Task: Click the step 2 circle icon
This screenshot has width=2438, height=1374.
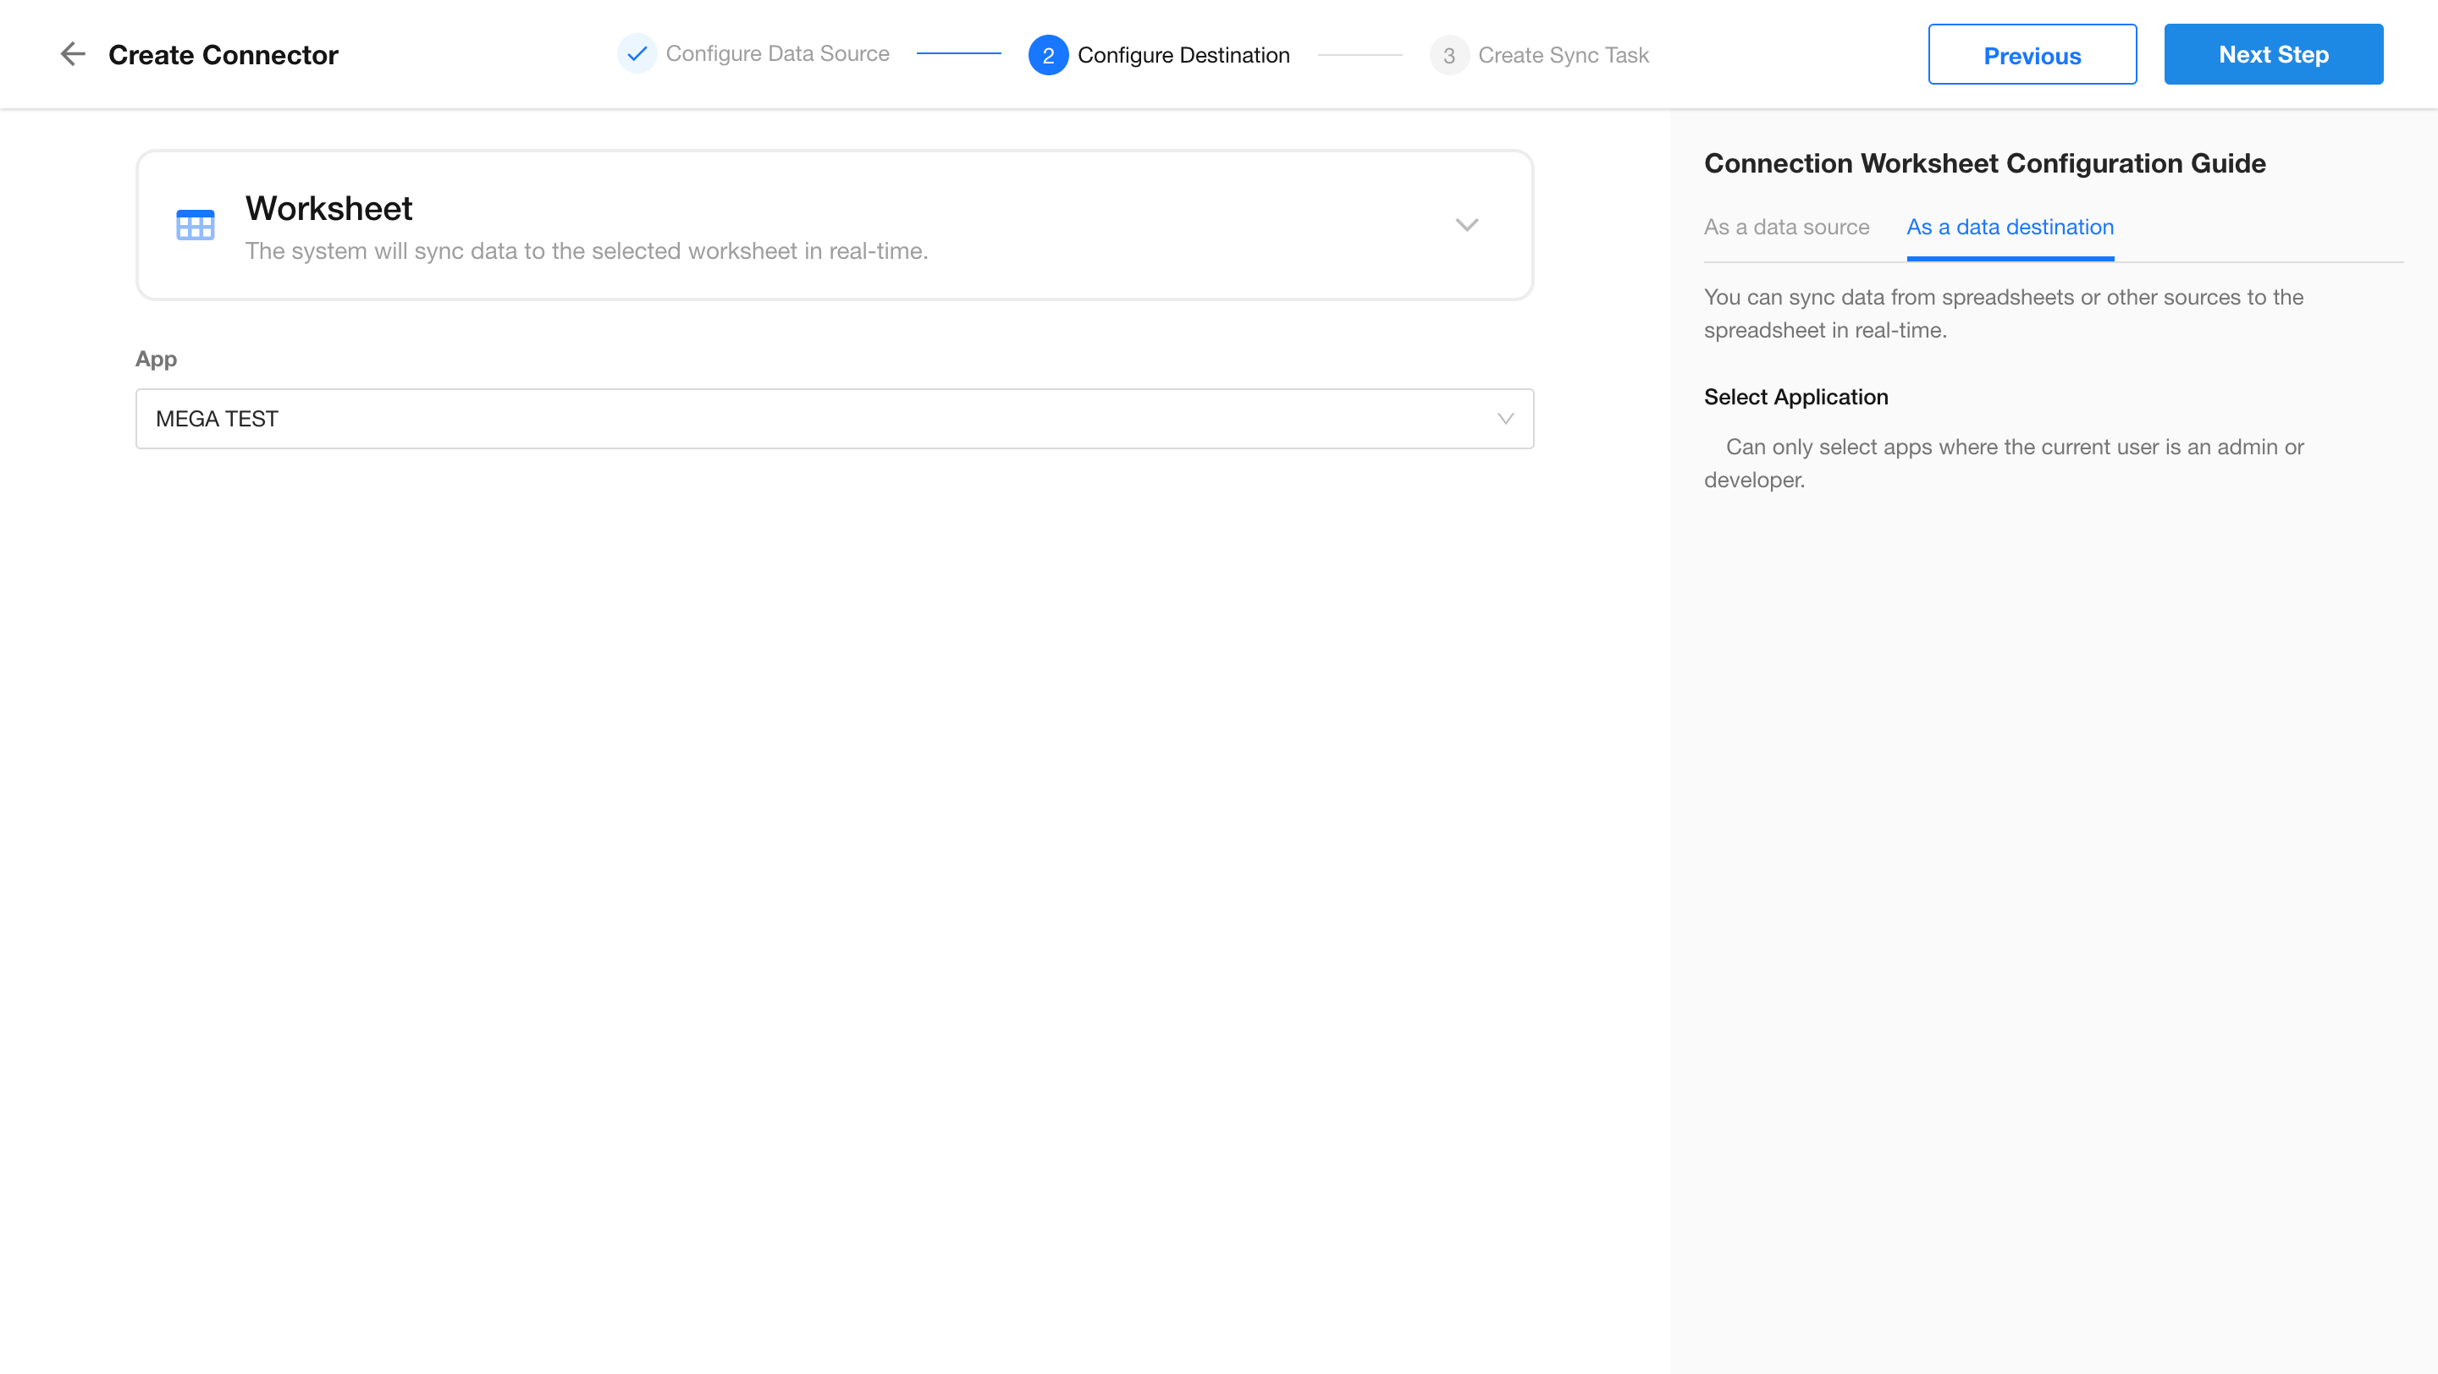Action: point(1048,55)
